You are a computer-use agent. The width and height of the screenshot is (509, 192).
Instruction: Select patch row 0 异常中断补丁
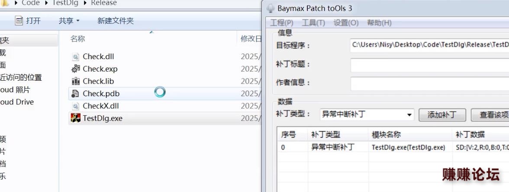tap(332, 147)
